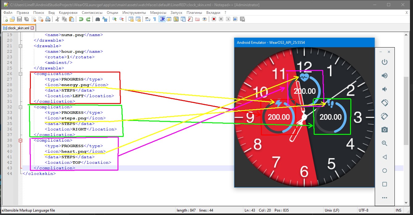Collapse the drawable block at line 21
Viewport: 413px width, 215px height.
pyautogui.click(x=21, y=46)
